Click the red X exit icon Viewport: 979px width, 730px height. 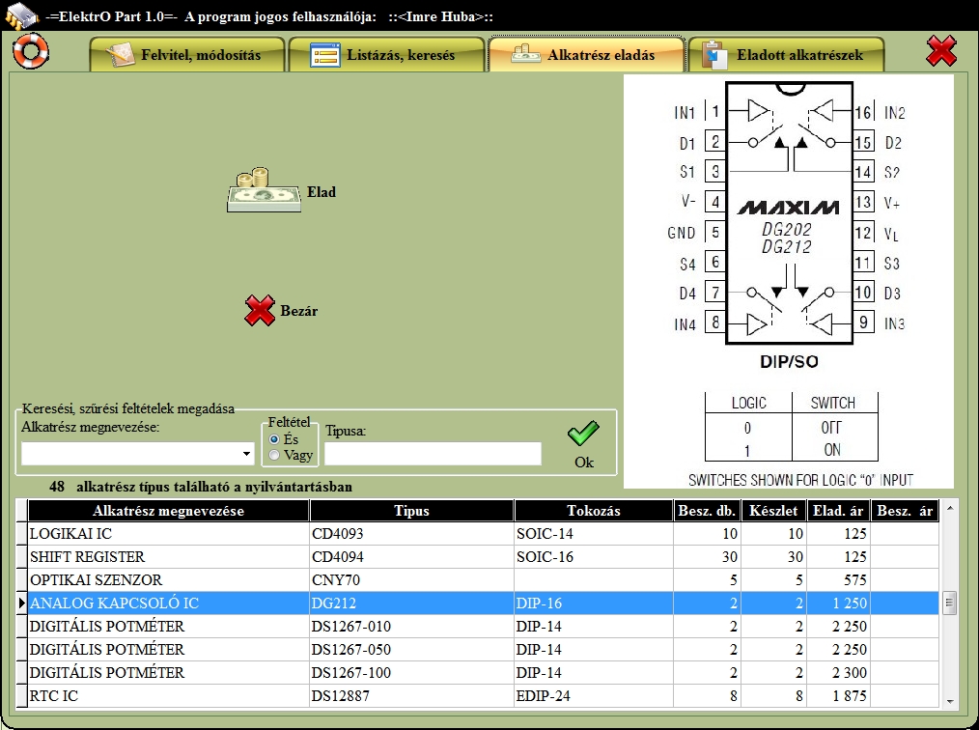[941, 51]
